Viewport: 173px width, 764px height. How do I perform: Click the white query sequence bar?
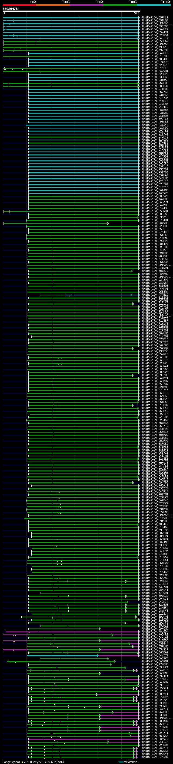71,11
